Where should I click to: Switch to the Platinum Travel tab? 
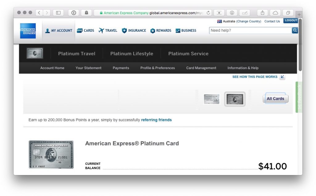coord(77,54)
